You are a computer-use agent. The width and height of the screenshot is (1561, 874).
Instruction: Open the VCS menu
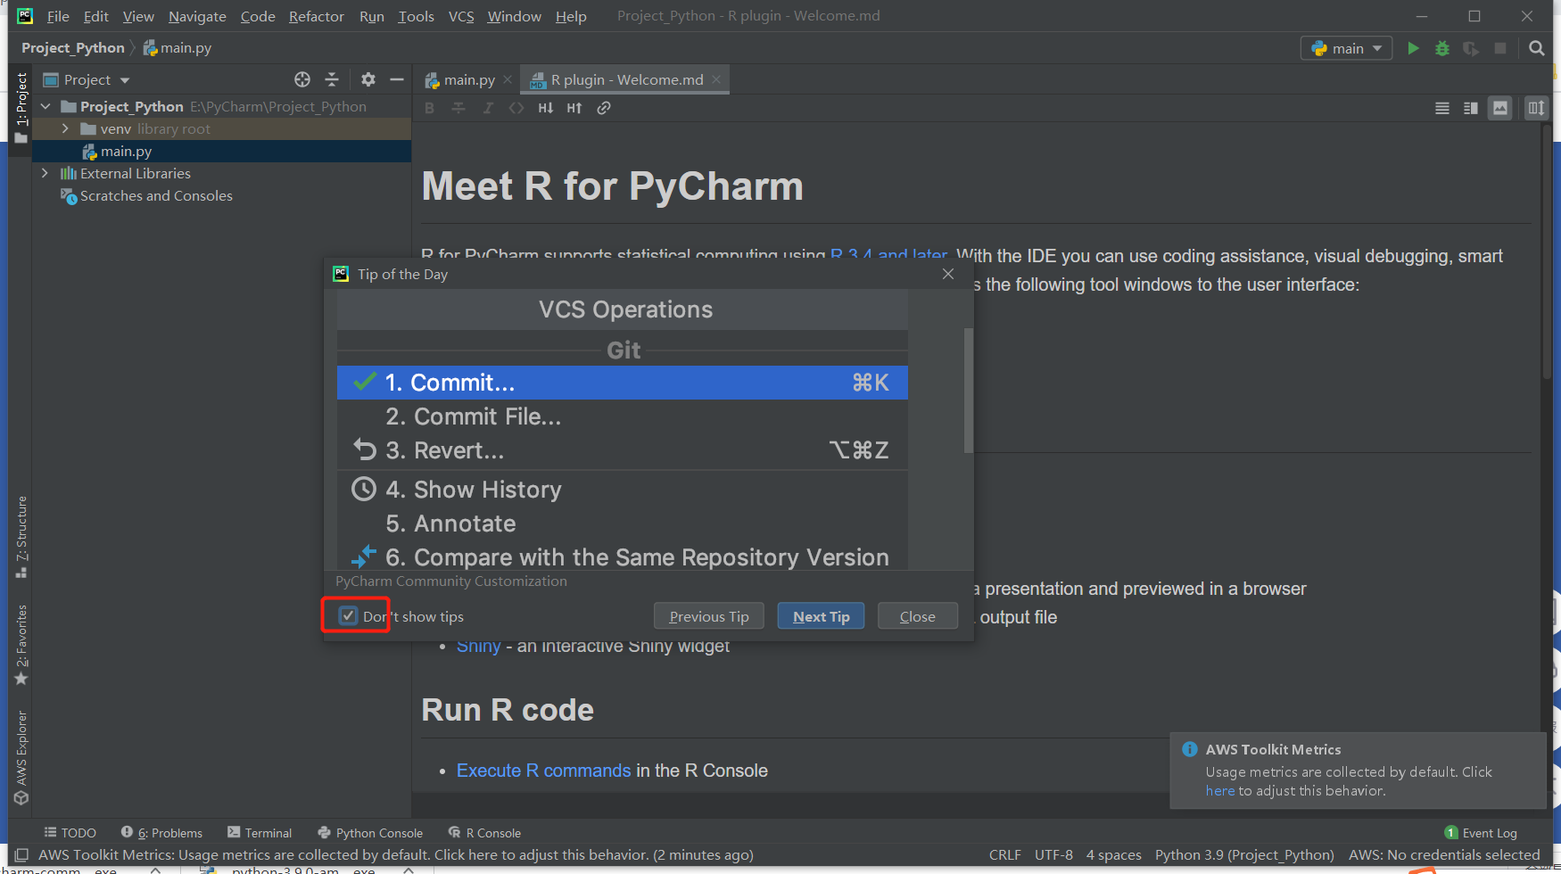[x=460, y=16]
